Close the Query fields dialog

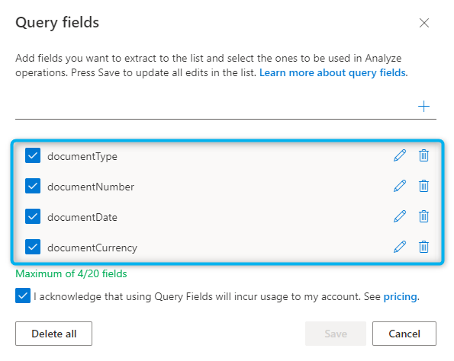424,23
